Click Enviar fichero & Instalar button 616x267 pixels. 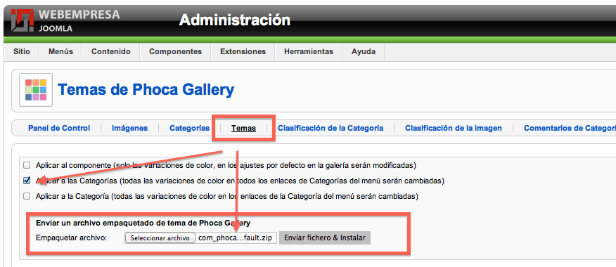click(x=325, y=237)
